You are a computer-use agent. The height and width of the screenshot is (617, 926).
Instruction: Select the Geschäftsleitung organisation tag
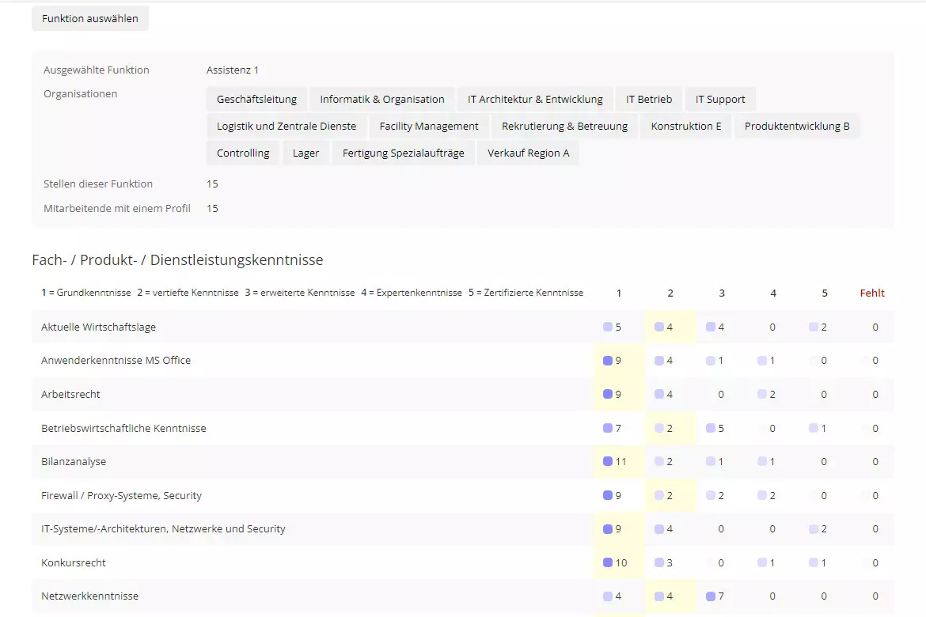point(256,100)
